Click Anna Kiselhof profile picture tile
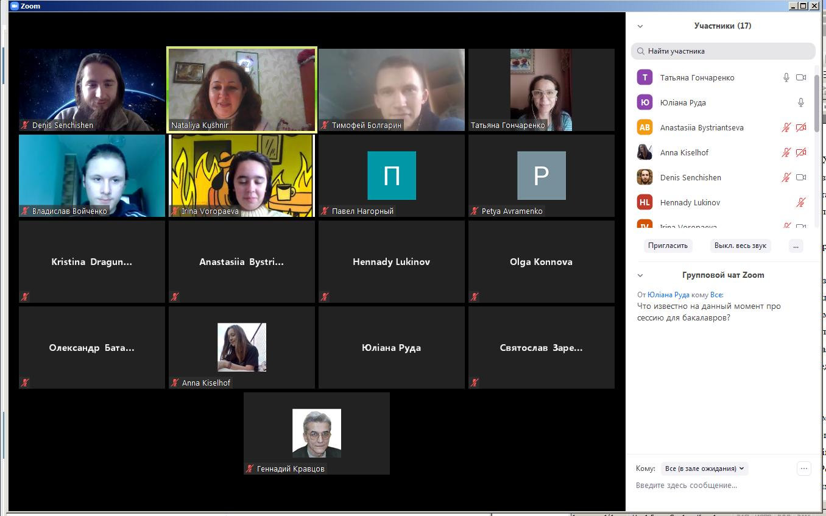826x516 pixels. point(242,347)
